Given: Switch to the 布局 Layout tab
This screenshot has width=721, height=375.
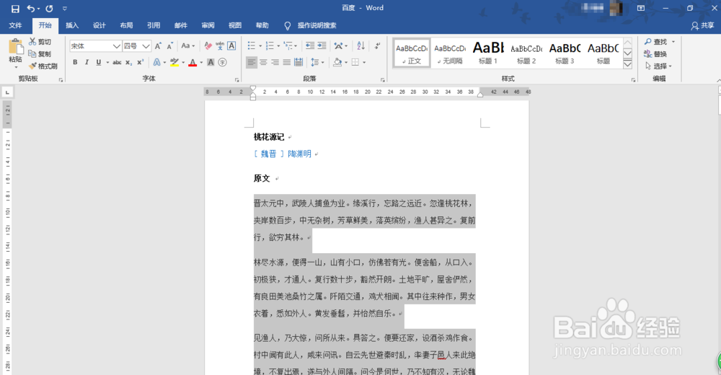Looking at the screenshot, I should [x=126, y=25].
